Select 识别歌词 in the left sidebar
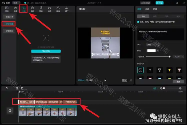 coord(10,31)
